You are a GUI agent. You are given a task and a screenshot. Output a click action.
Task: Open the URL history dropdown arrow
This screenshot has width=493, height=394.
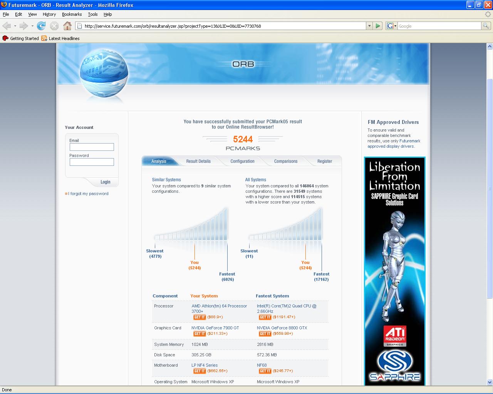click(x=369, y=26)
